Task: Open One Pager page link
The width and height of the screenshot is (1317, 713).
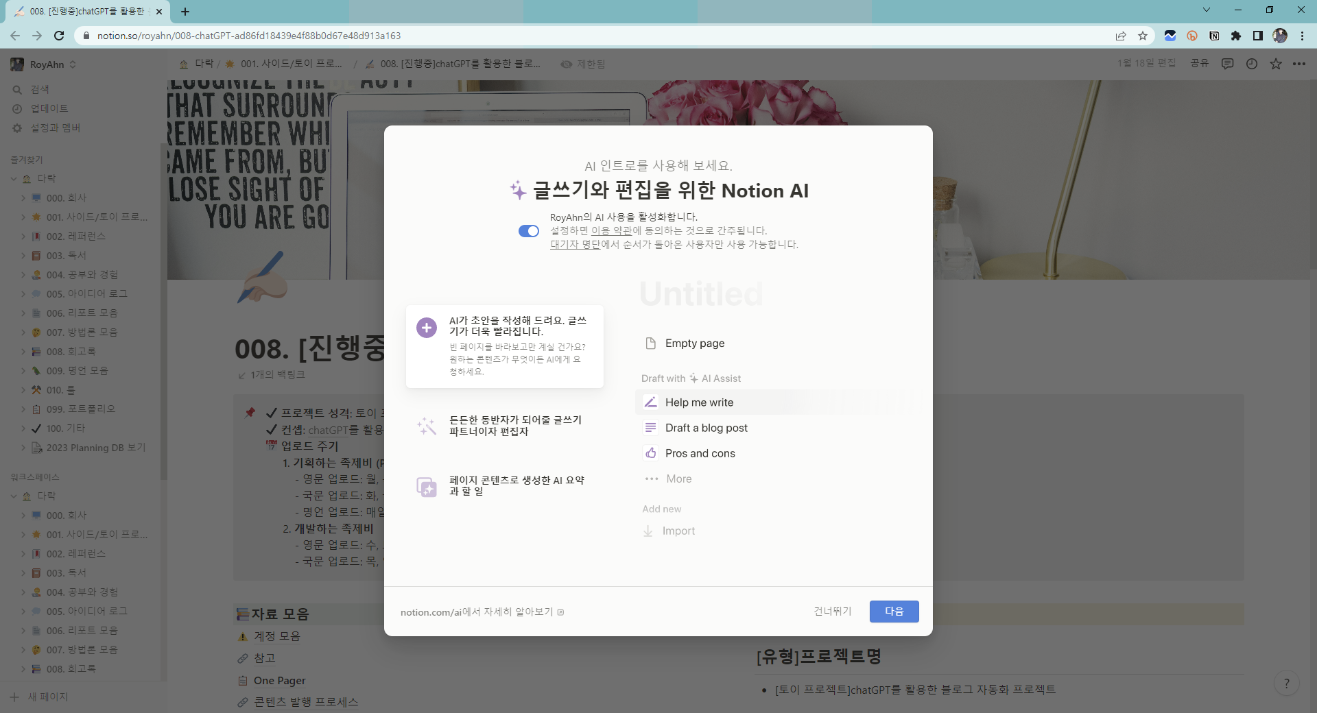Action: click(279, 681)
